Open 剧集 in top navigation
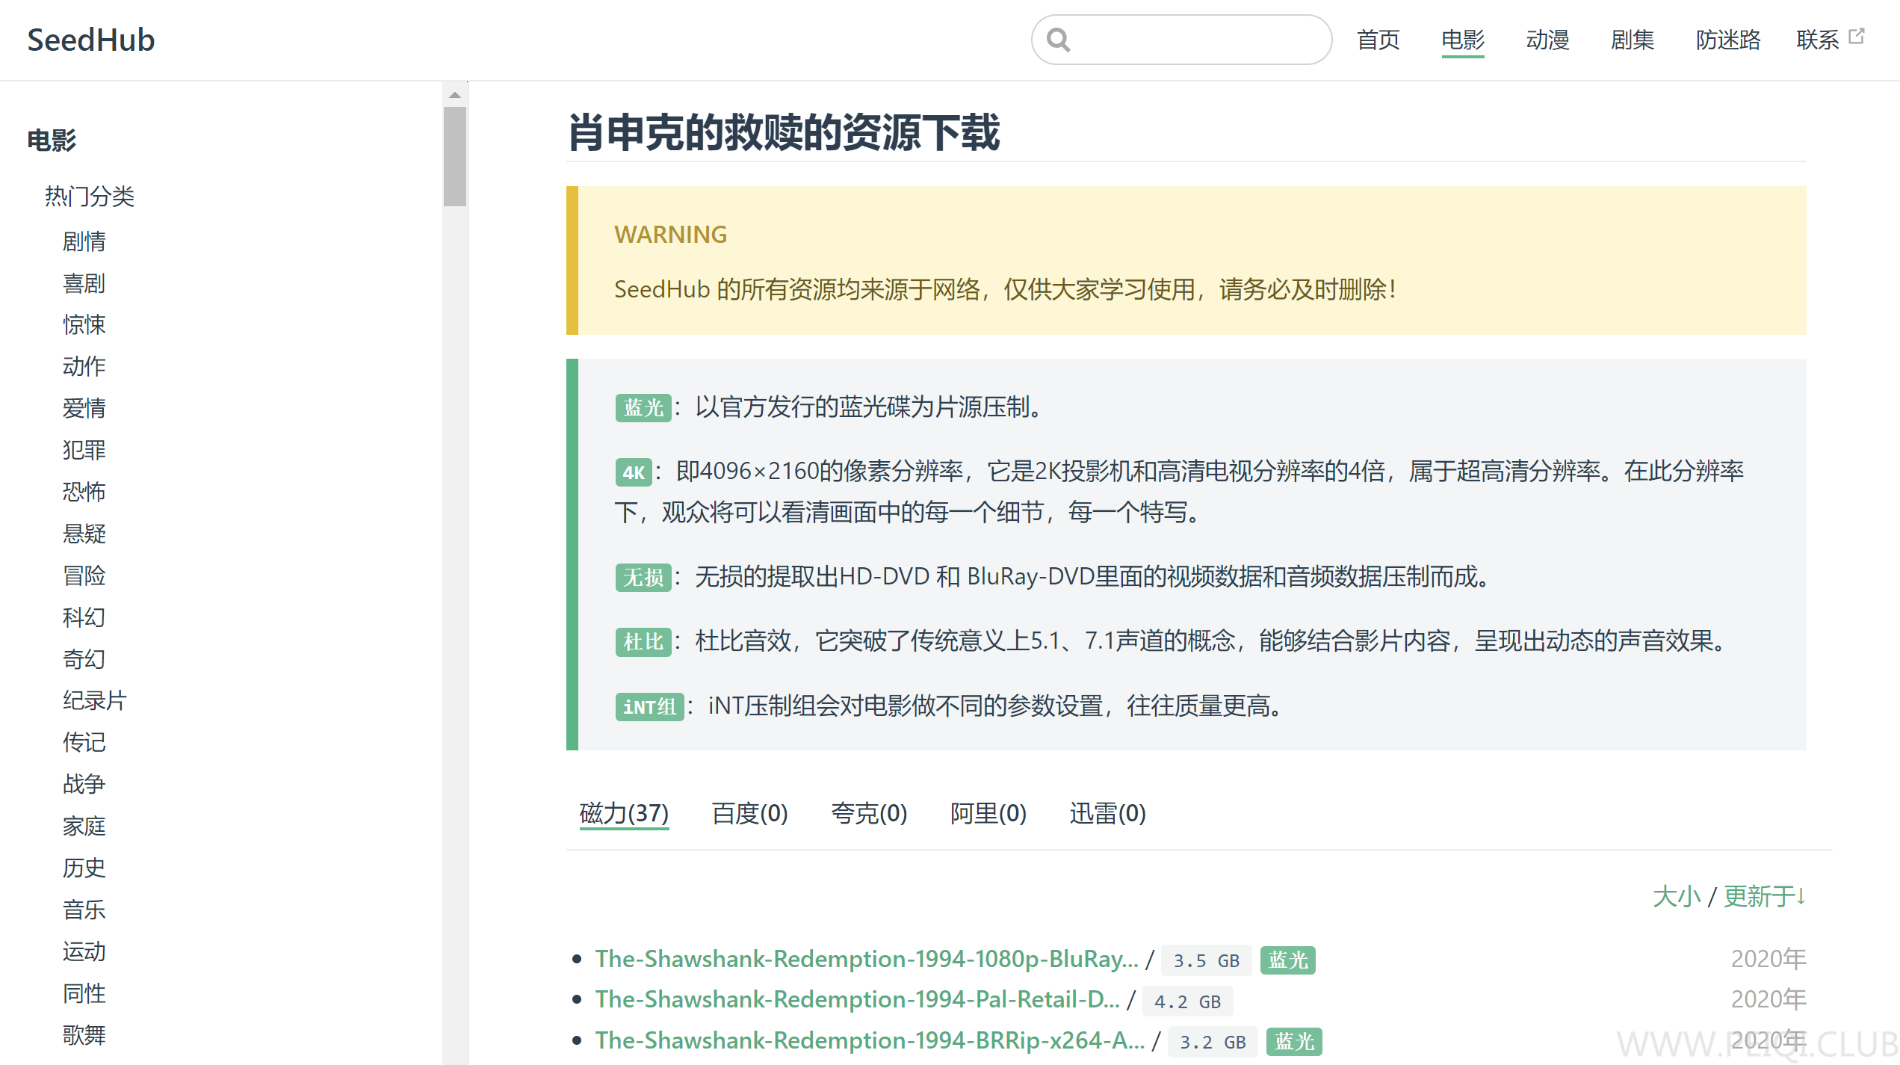This screenshot has height=1065, width=1900. 1633,40
